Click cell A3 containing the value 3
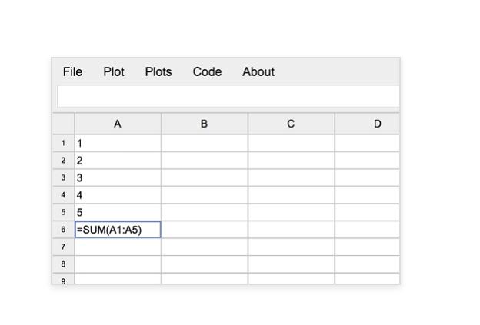This screenshot has height=325, width=480. pos(118,177)
